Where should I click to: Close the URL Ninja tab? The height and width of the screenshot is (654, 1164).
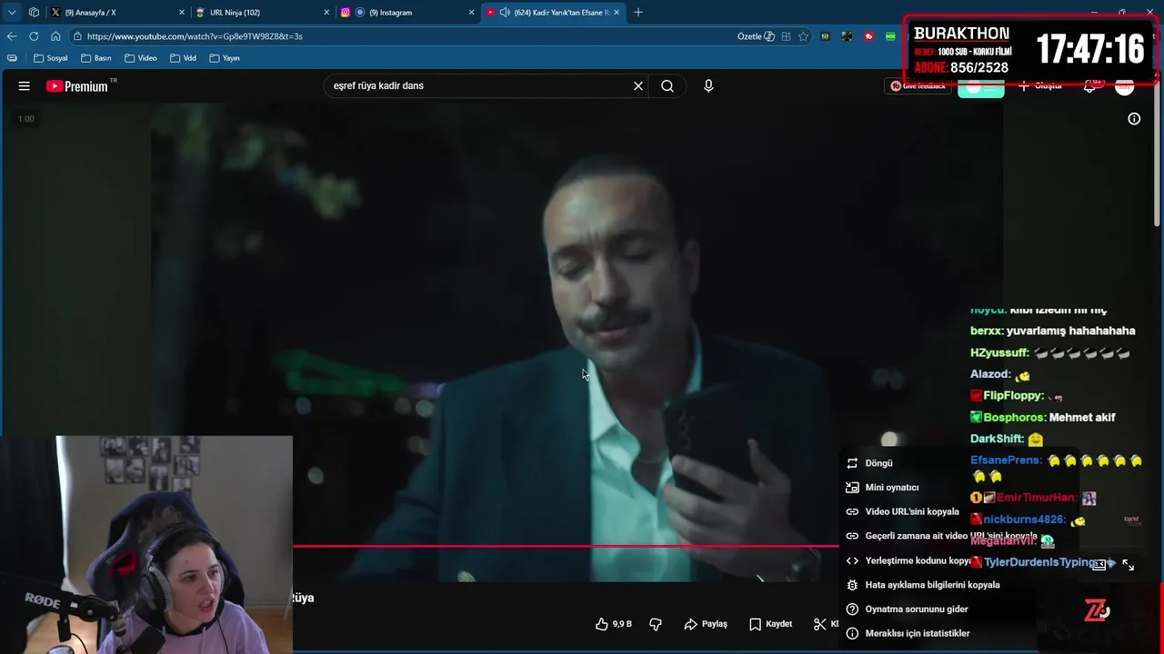pos(326,13)
